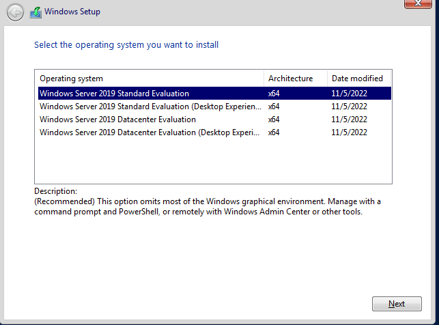Click the empty area below the OS list entries
Image resolution: width=439 pixels, height=325 pixels.
(x=213, y=161)
